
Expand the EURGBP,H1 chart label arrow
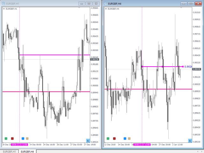tap(4, 9)
